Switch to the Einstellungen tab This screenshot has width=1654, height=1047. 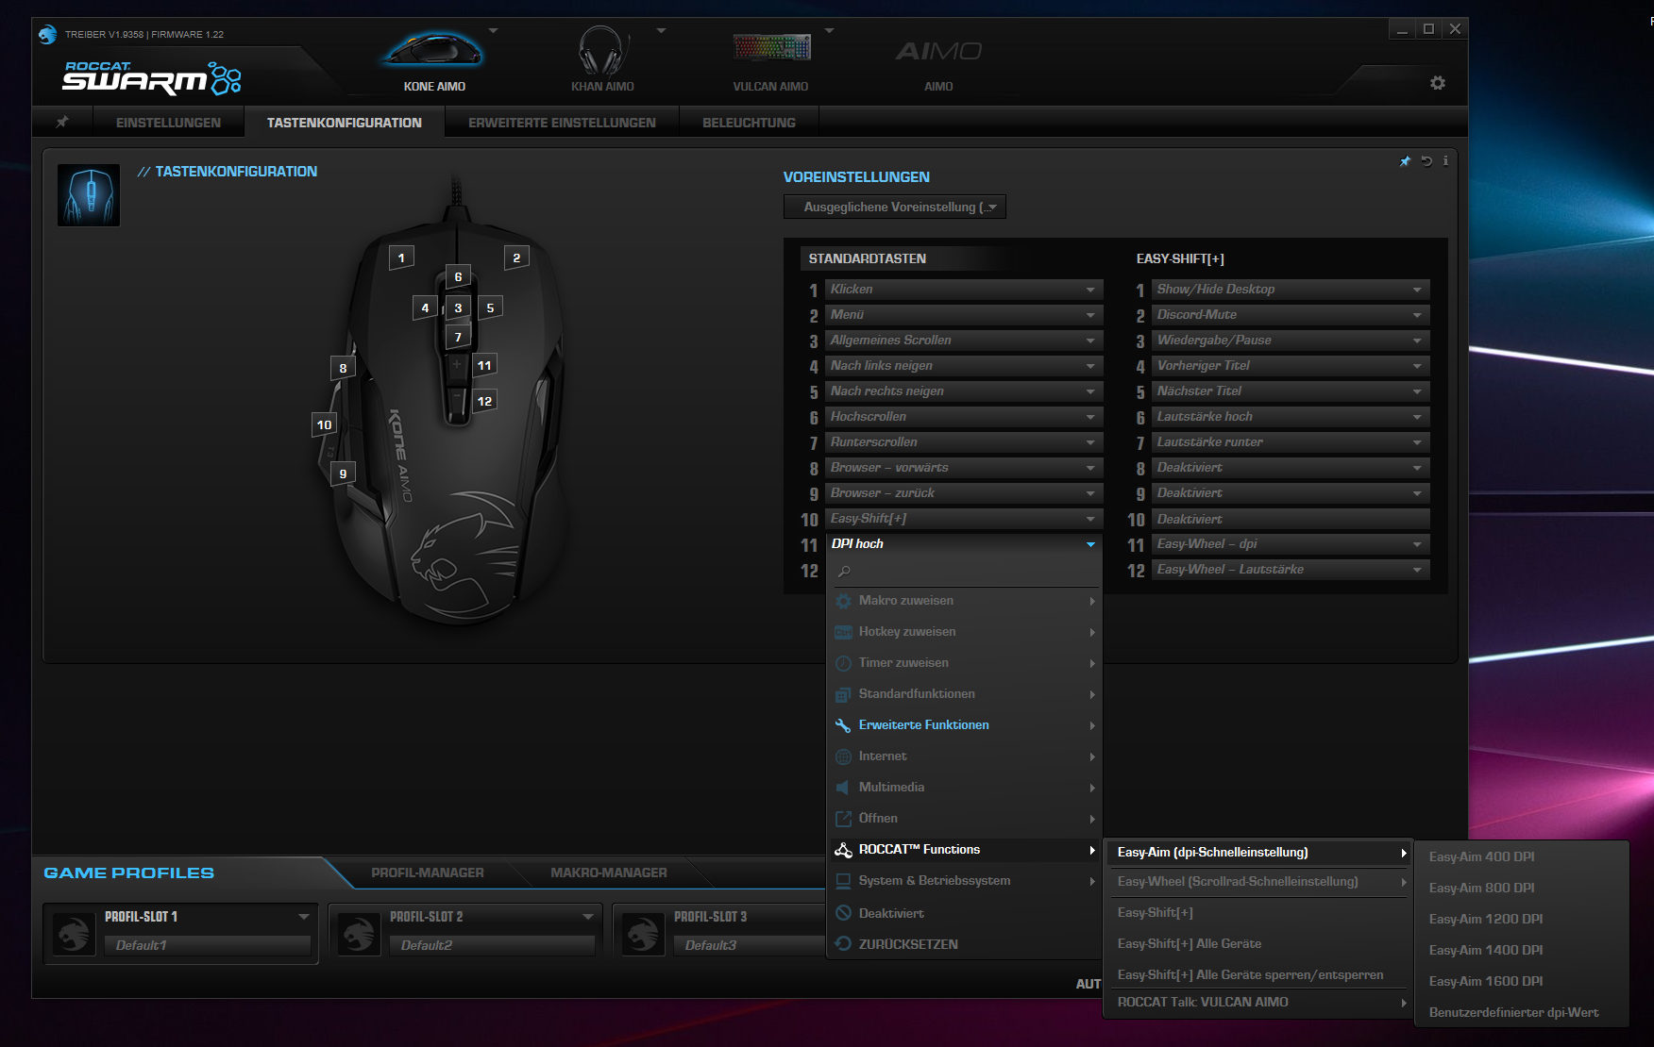[168, 123]
